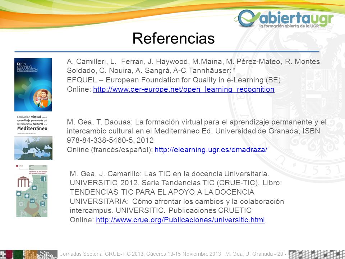Click the line 'M. Gea, J. Camarillo: Las TIC'
Viewport: 345px width, 259px height.
click(169, 174)
